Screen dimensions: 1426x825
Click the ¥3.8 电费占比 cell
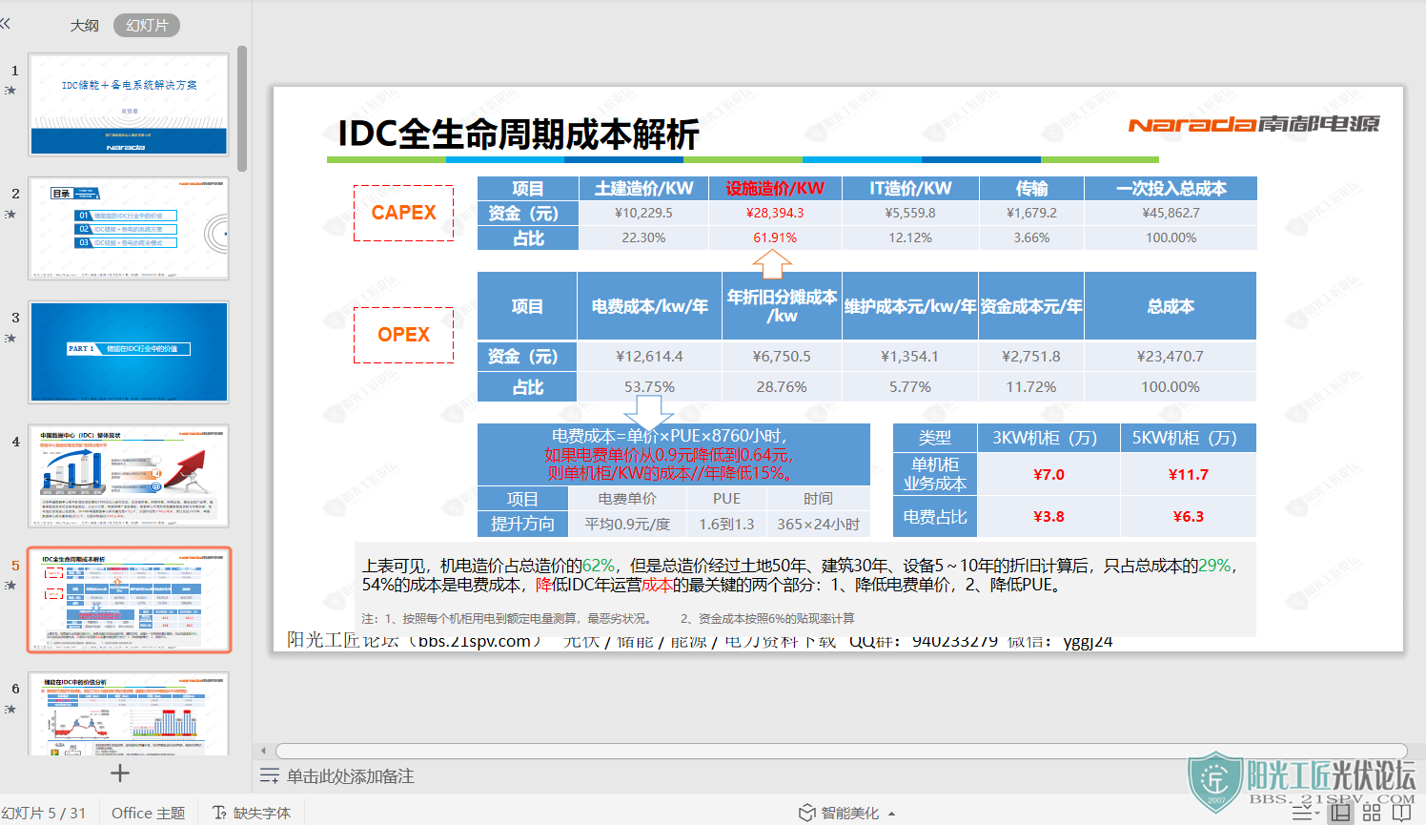pyautogui.click(x=1048, y=516)
